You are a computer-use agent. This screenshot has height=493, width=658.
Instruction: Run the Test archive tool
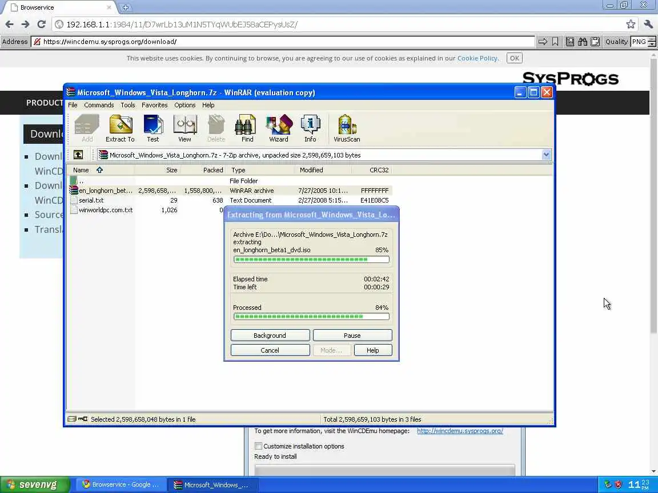pyautogui.click(x=153, y=128)
